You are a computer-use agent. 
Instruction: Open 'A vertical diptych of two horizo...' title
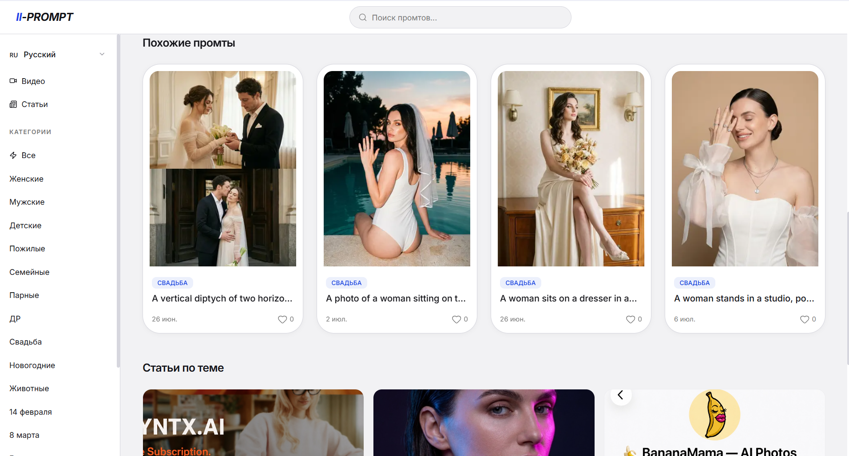pyautogui.click(x=222, y=298)
